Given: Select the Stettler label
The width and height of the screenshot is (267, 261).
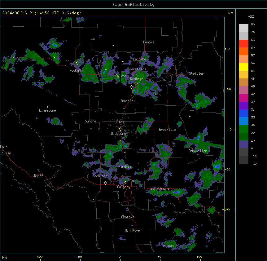Looking at the screenshot, I should pos(196,73).
